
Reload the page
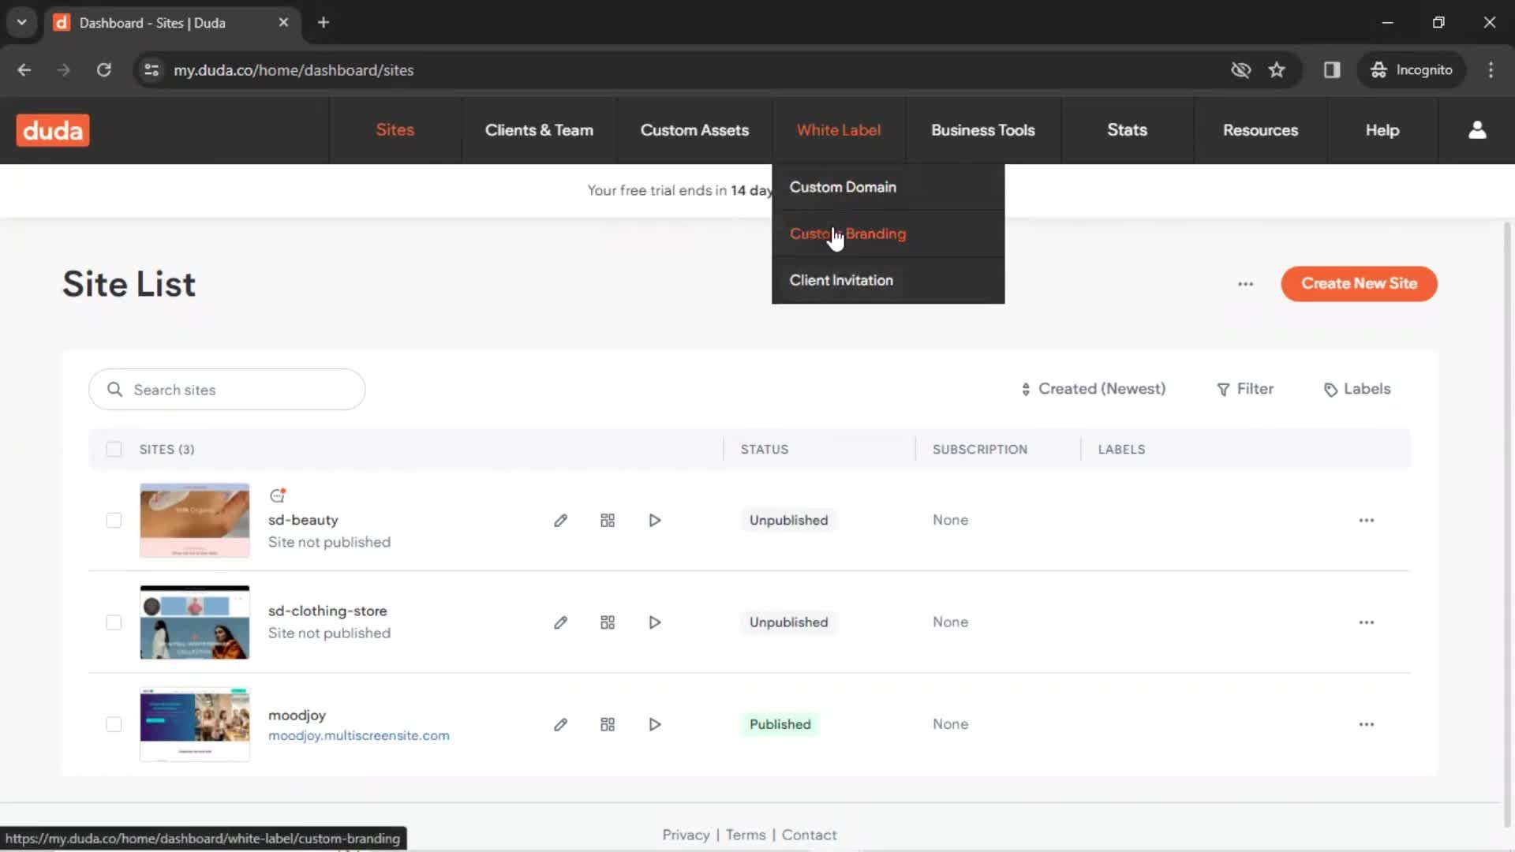(x=104, y=70)
